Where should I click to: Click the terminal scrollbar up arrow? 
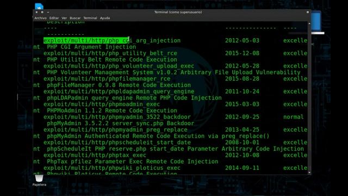[309, 23]
